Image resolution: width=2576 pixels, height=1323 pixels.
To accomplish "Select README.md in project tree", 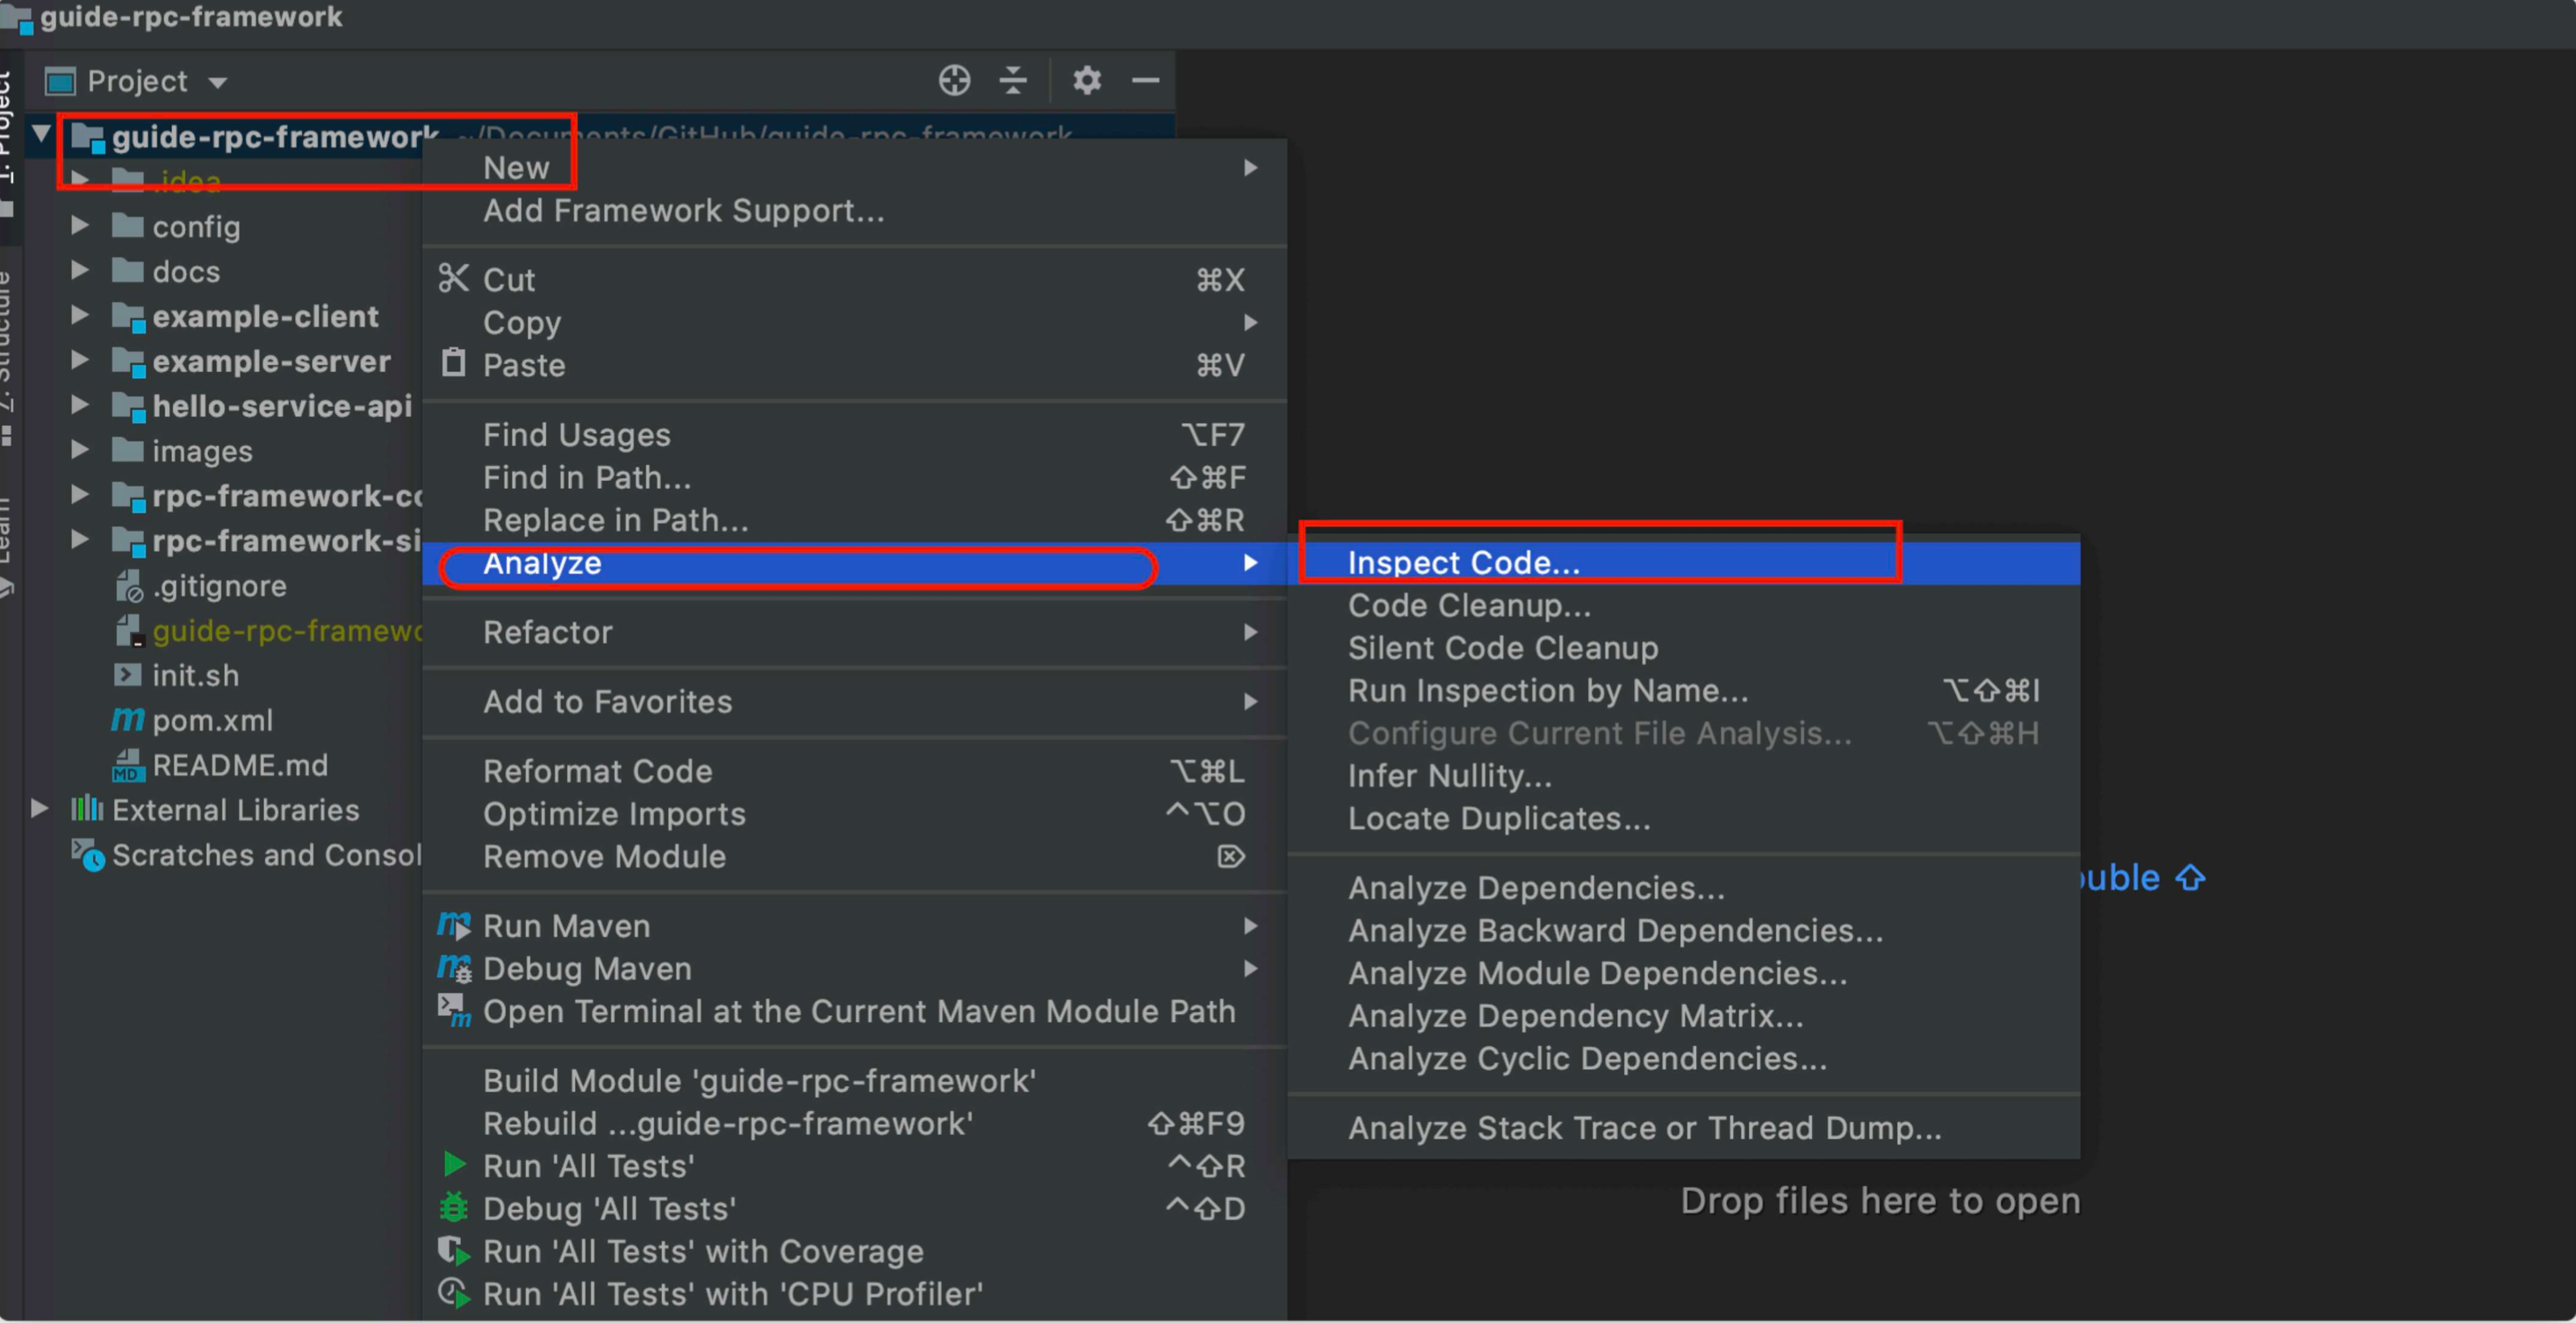I will point(240,765).
